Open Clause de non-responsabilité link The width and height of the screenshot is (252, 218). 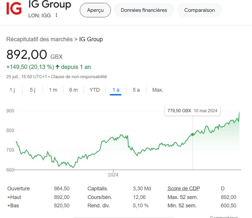(79, 77)
